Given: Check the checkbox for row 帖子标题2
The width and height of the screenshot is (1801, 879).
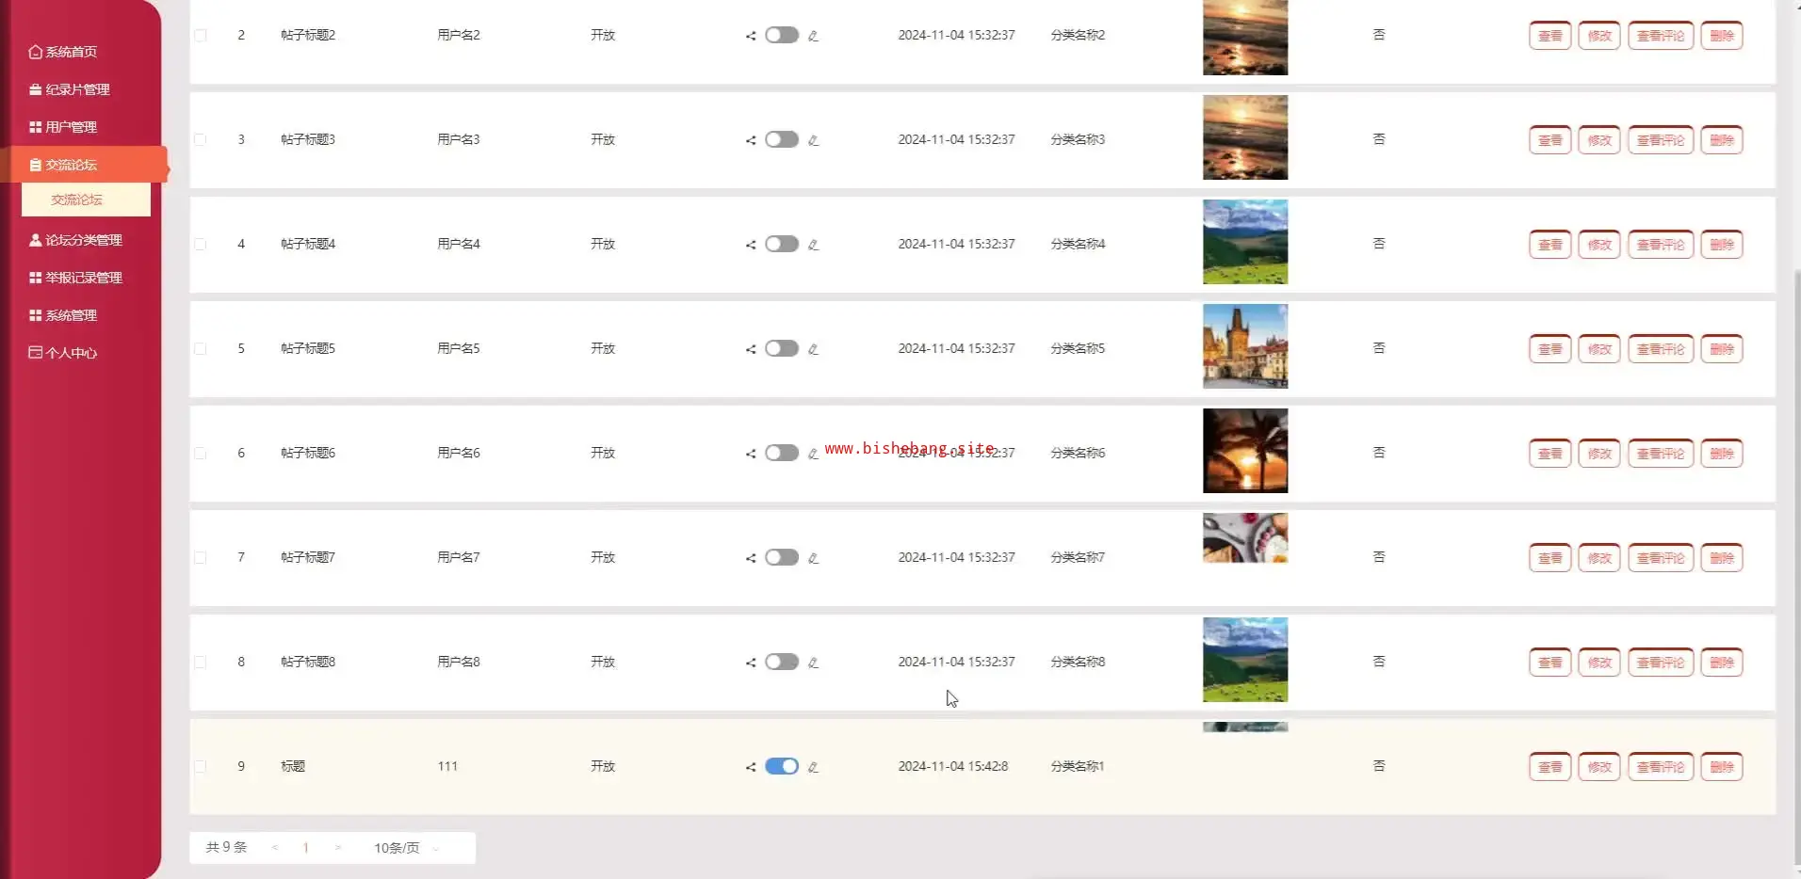Looking at the screenshot, I should [200, 35].
